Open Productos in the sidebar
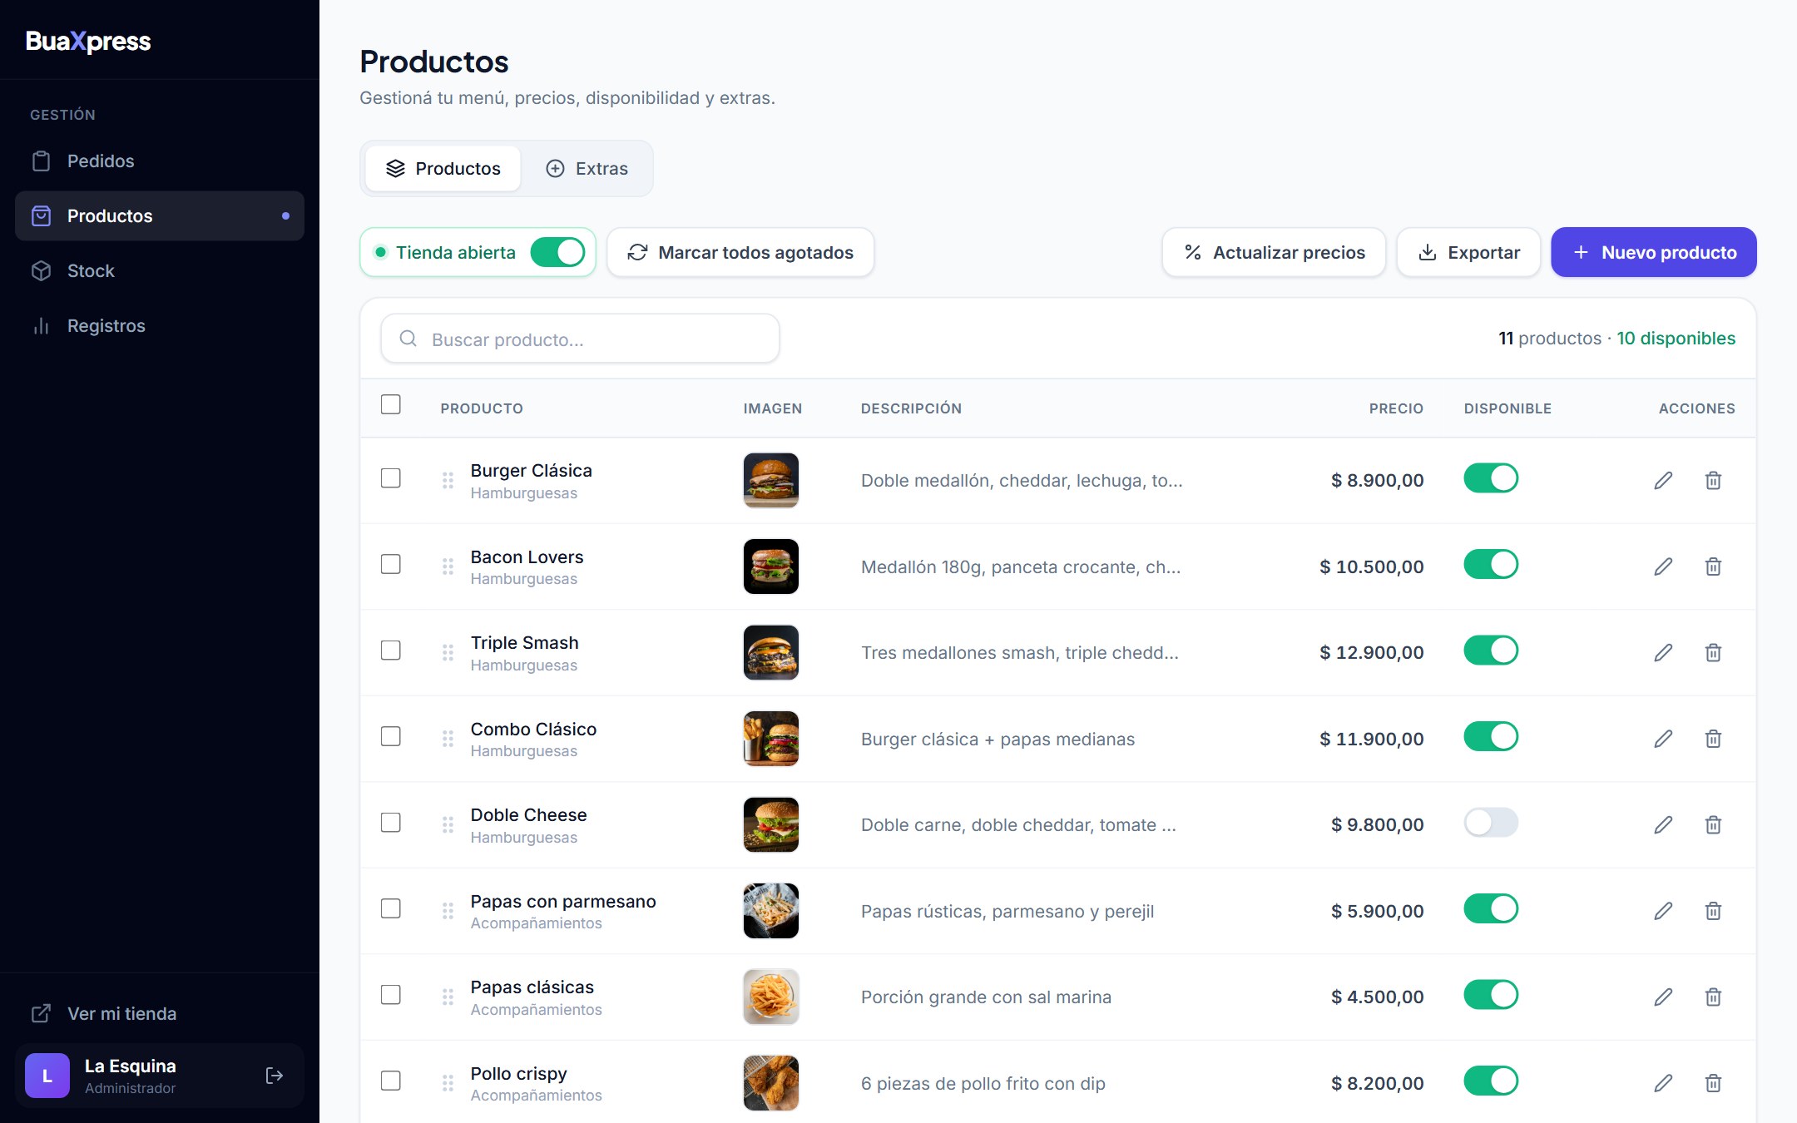Viewport: 1797px width, 1123px height. (x=160, y=216)
